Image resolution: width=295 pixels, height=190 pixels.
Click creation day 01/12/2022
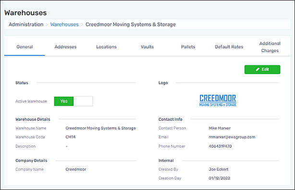[x=220, y=178]
